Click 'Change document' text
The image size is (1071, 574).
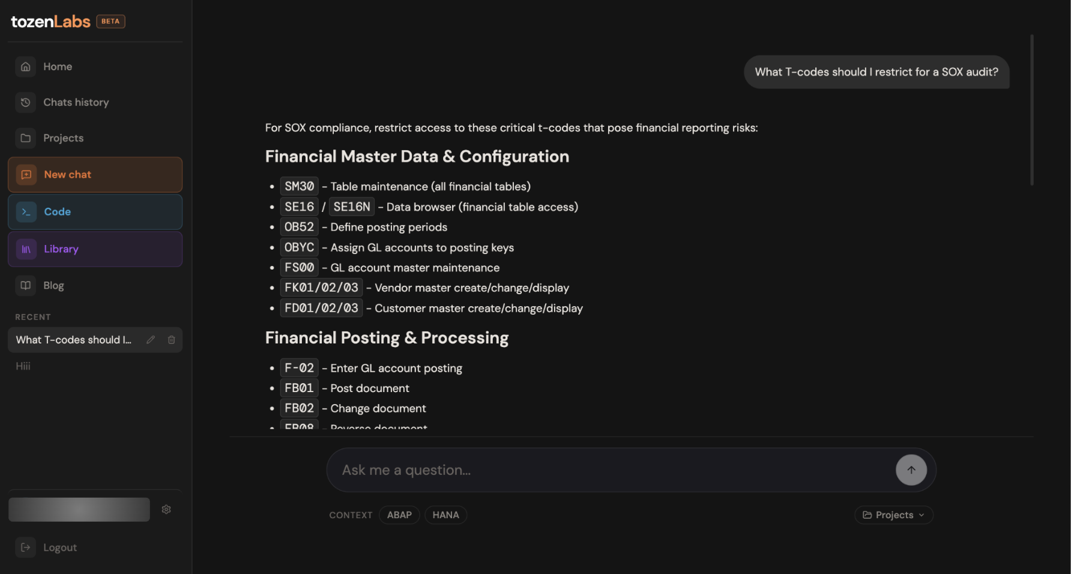point(378,409)
